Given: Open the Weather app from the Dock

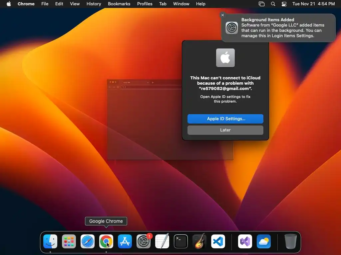Looking at the screenshot, I should pos(264,241).
